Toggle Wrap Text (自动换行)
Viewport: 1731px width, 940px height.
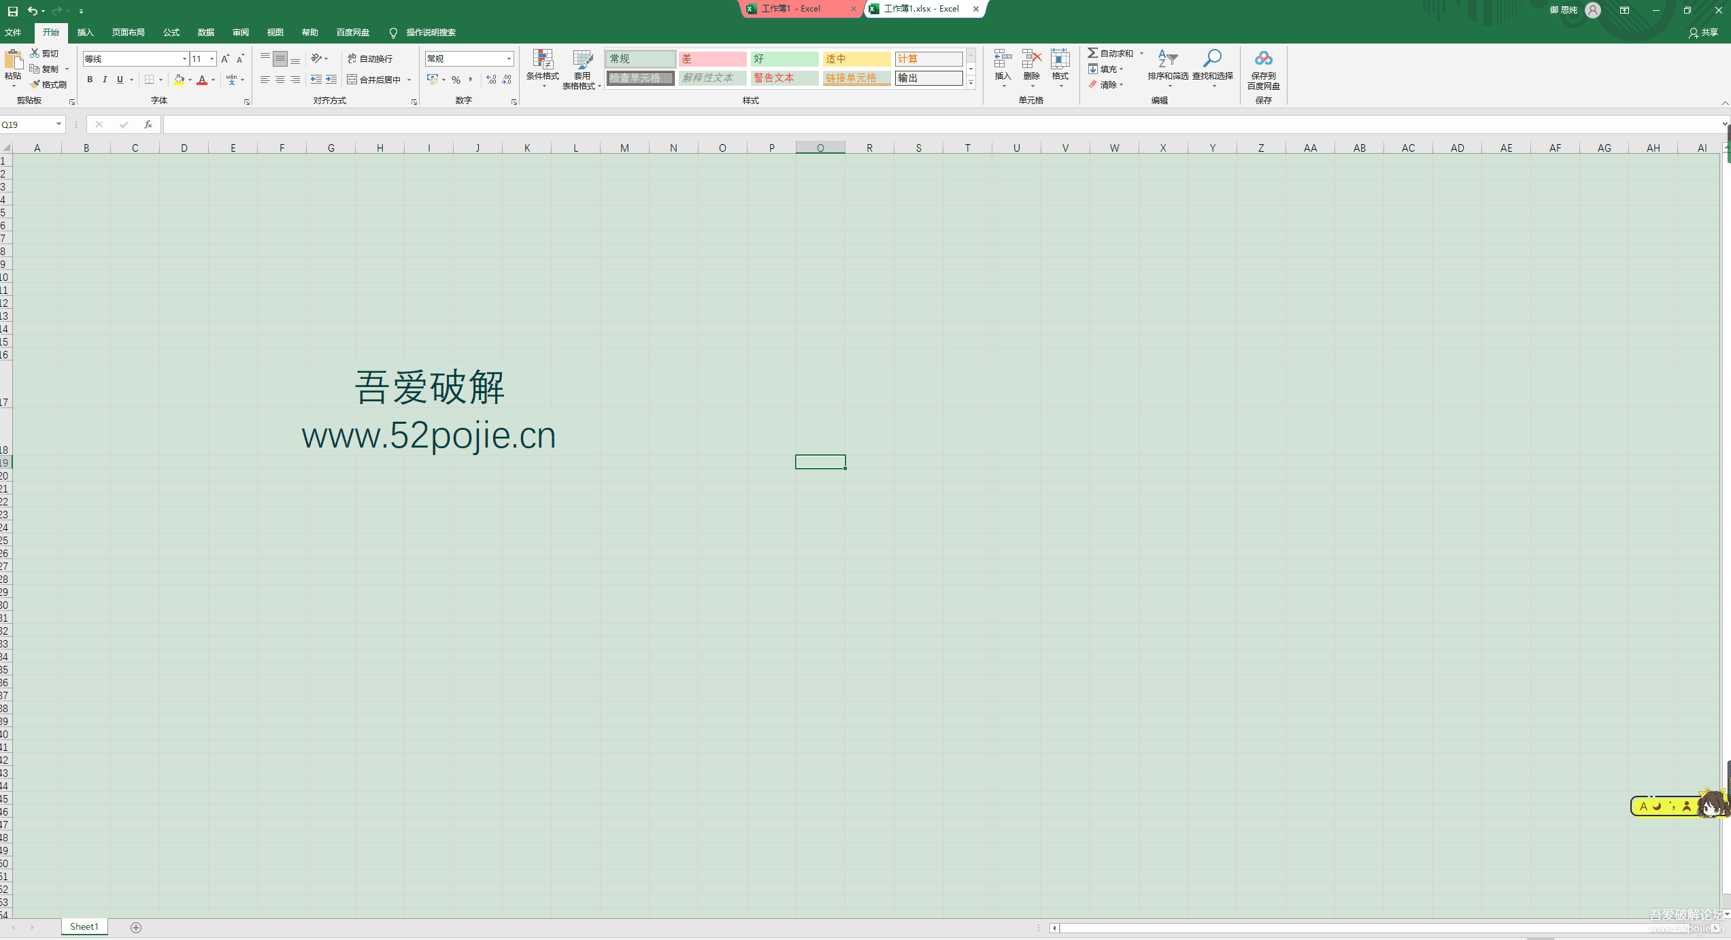pyautogui.click(x=371, y=59)
